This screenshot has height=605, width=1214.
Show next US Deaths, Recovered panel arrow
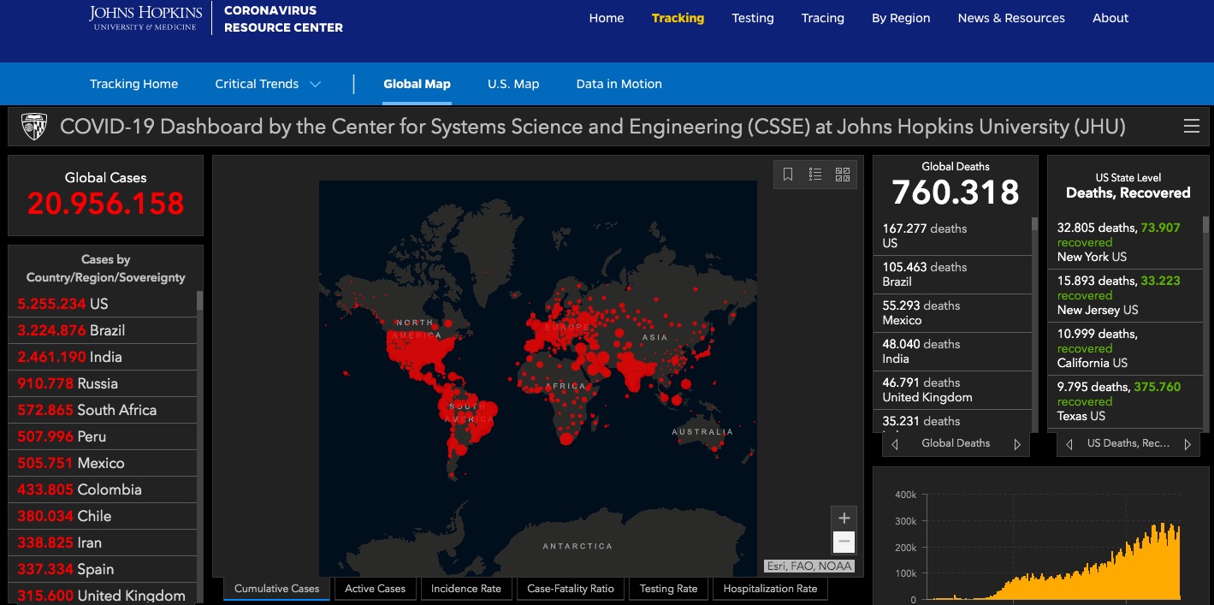click(x=1187, y=444)
